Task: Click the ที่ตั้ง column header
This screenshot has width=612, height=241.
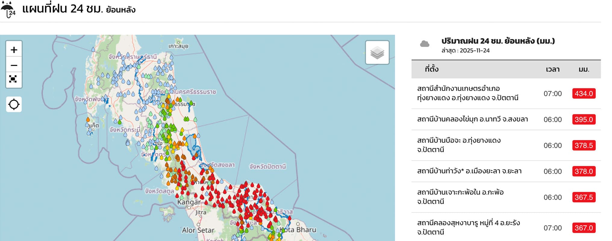Action: 432,69
